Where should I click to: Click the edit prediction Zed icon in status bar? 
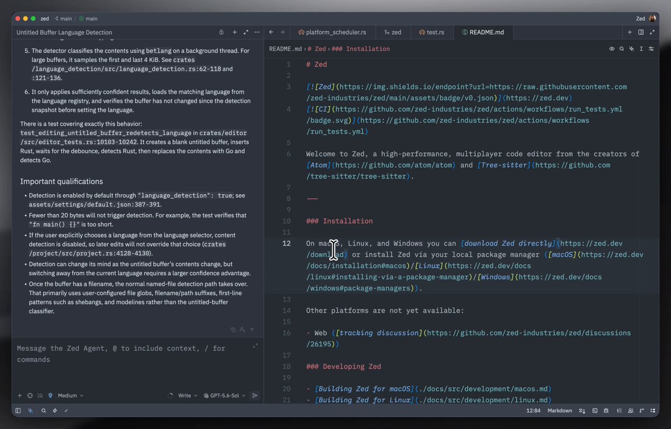click(582, 411)
